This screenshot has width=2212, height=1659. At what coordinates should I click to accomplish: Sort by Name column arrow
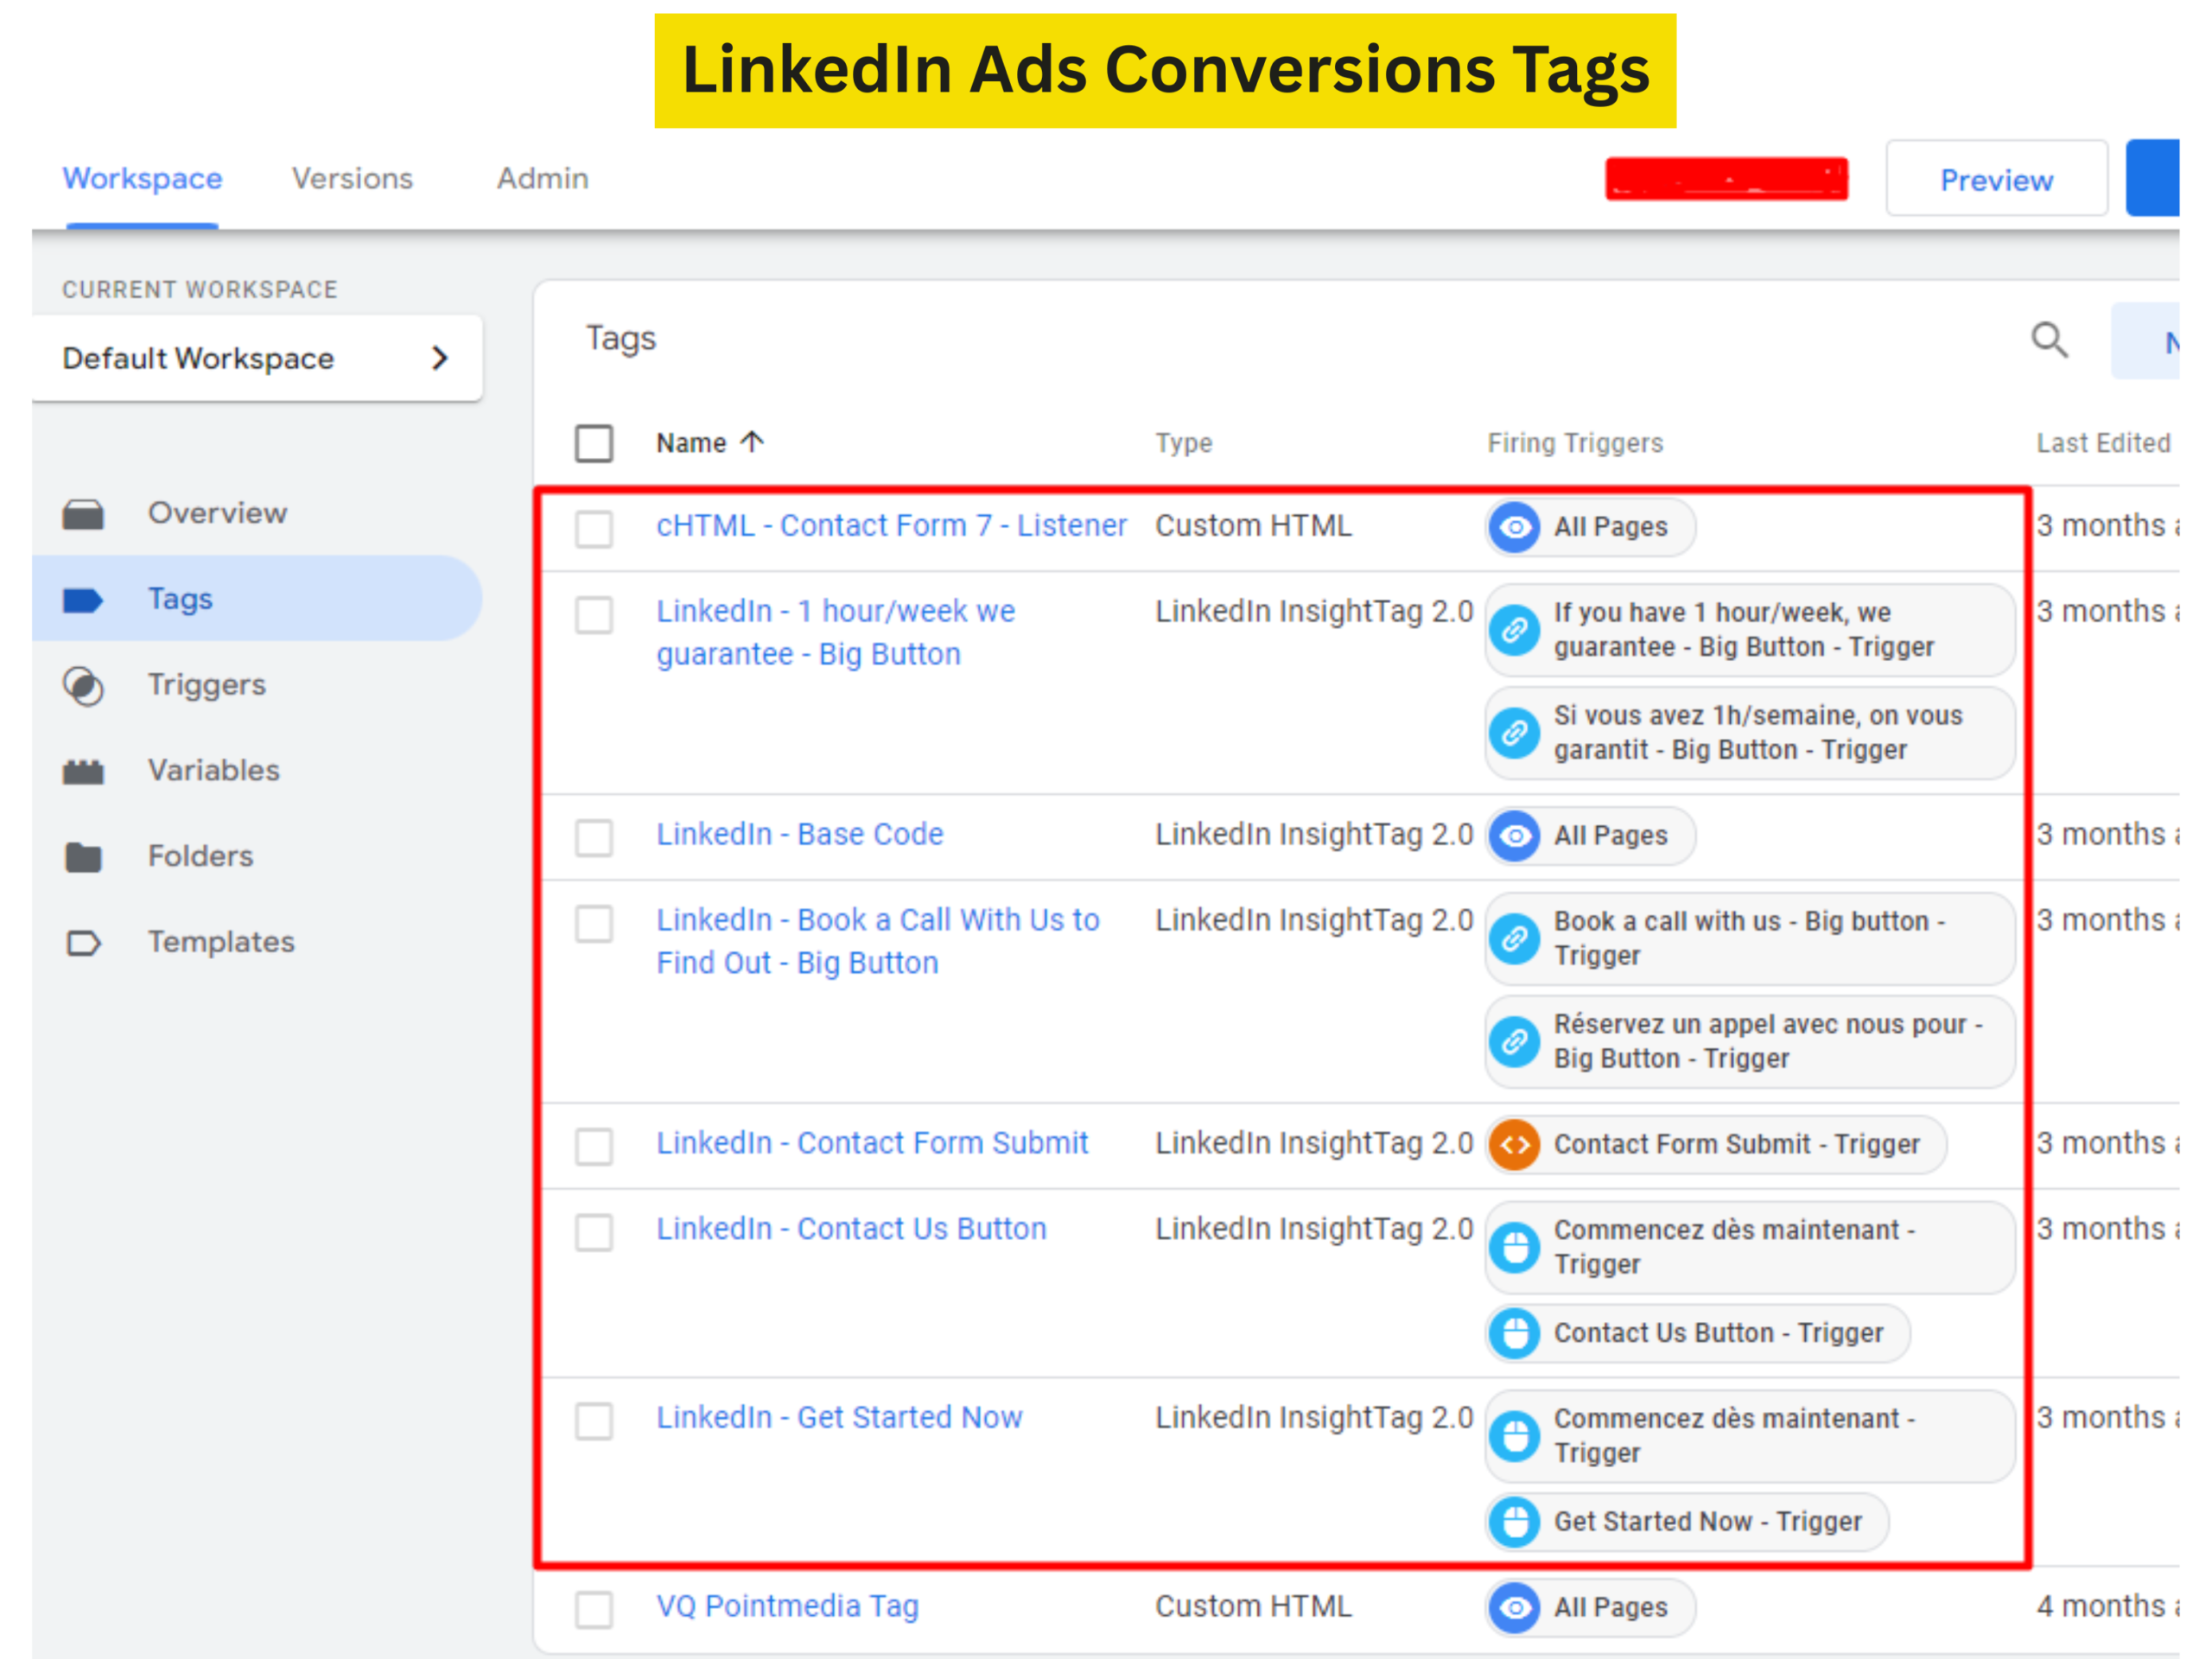point(753,442)
